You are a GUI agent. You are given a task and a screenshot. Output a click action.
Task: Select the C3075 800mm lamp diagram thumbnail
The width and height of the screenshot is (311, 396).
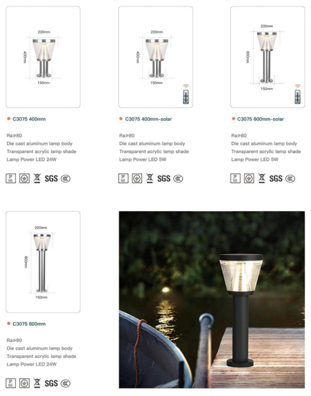tap(43, 262)
